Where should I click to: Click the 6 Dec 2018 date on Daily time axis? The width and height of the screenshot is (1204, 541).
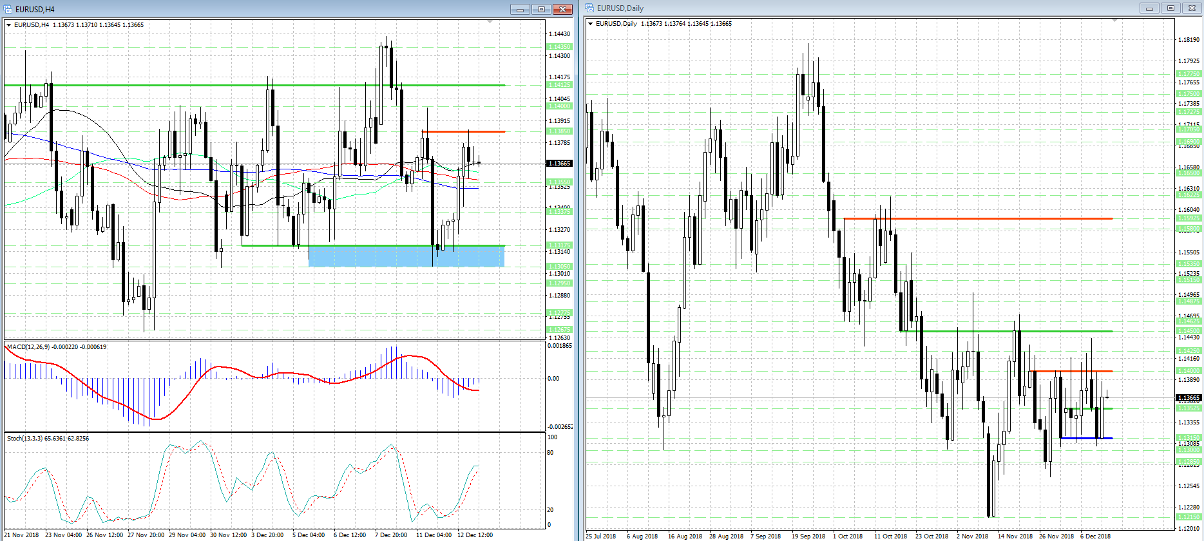(x=1095, y=536)
